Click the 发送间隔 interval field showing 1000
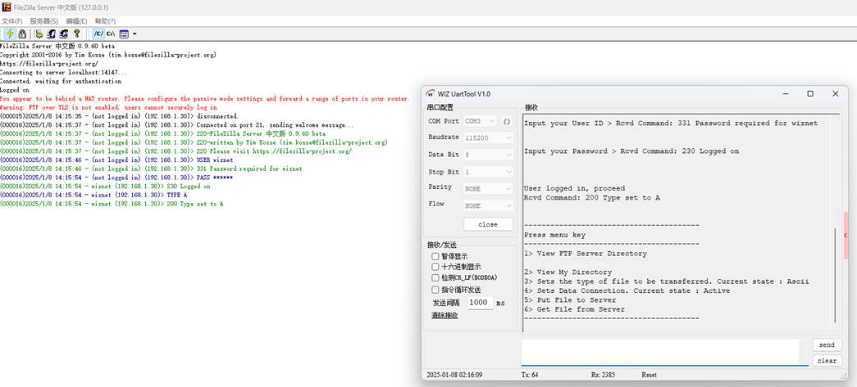This screenshot has height=387, width=857. point(480,303)
